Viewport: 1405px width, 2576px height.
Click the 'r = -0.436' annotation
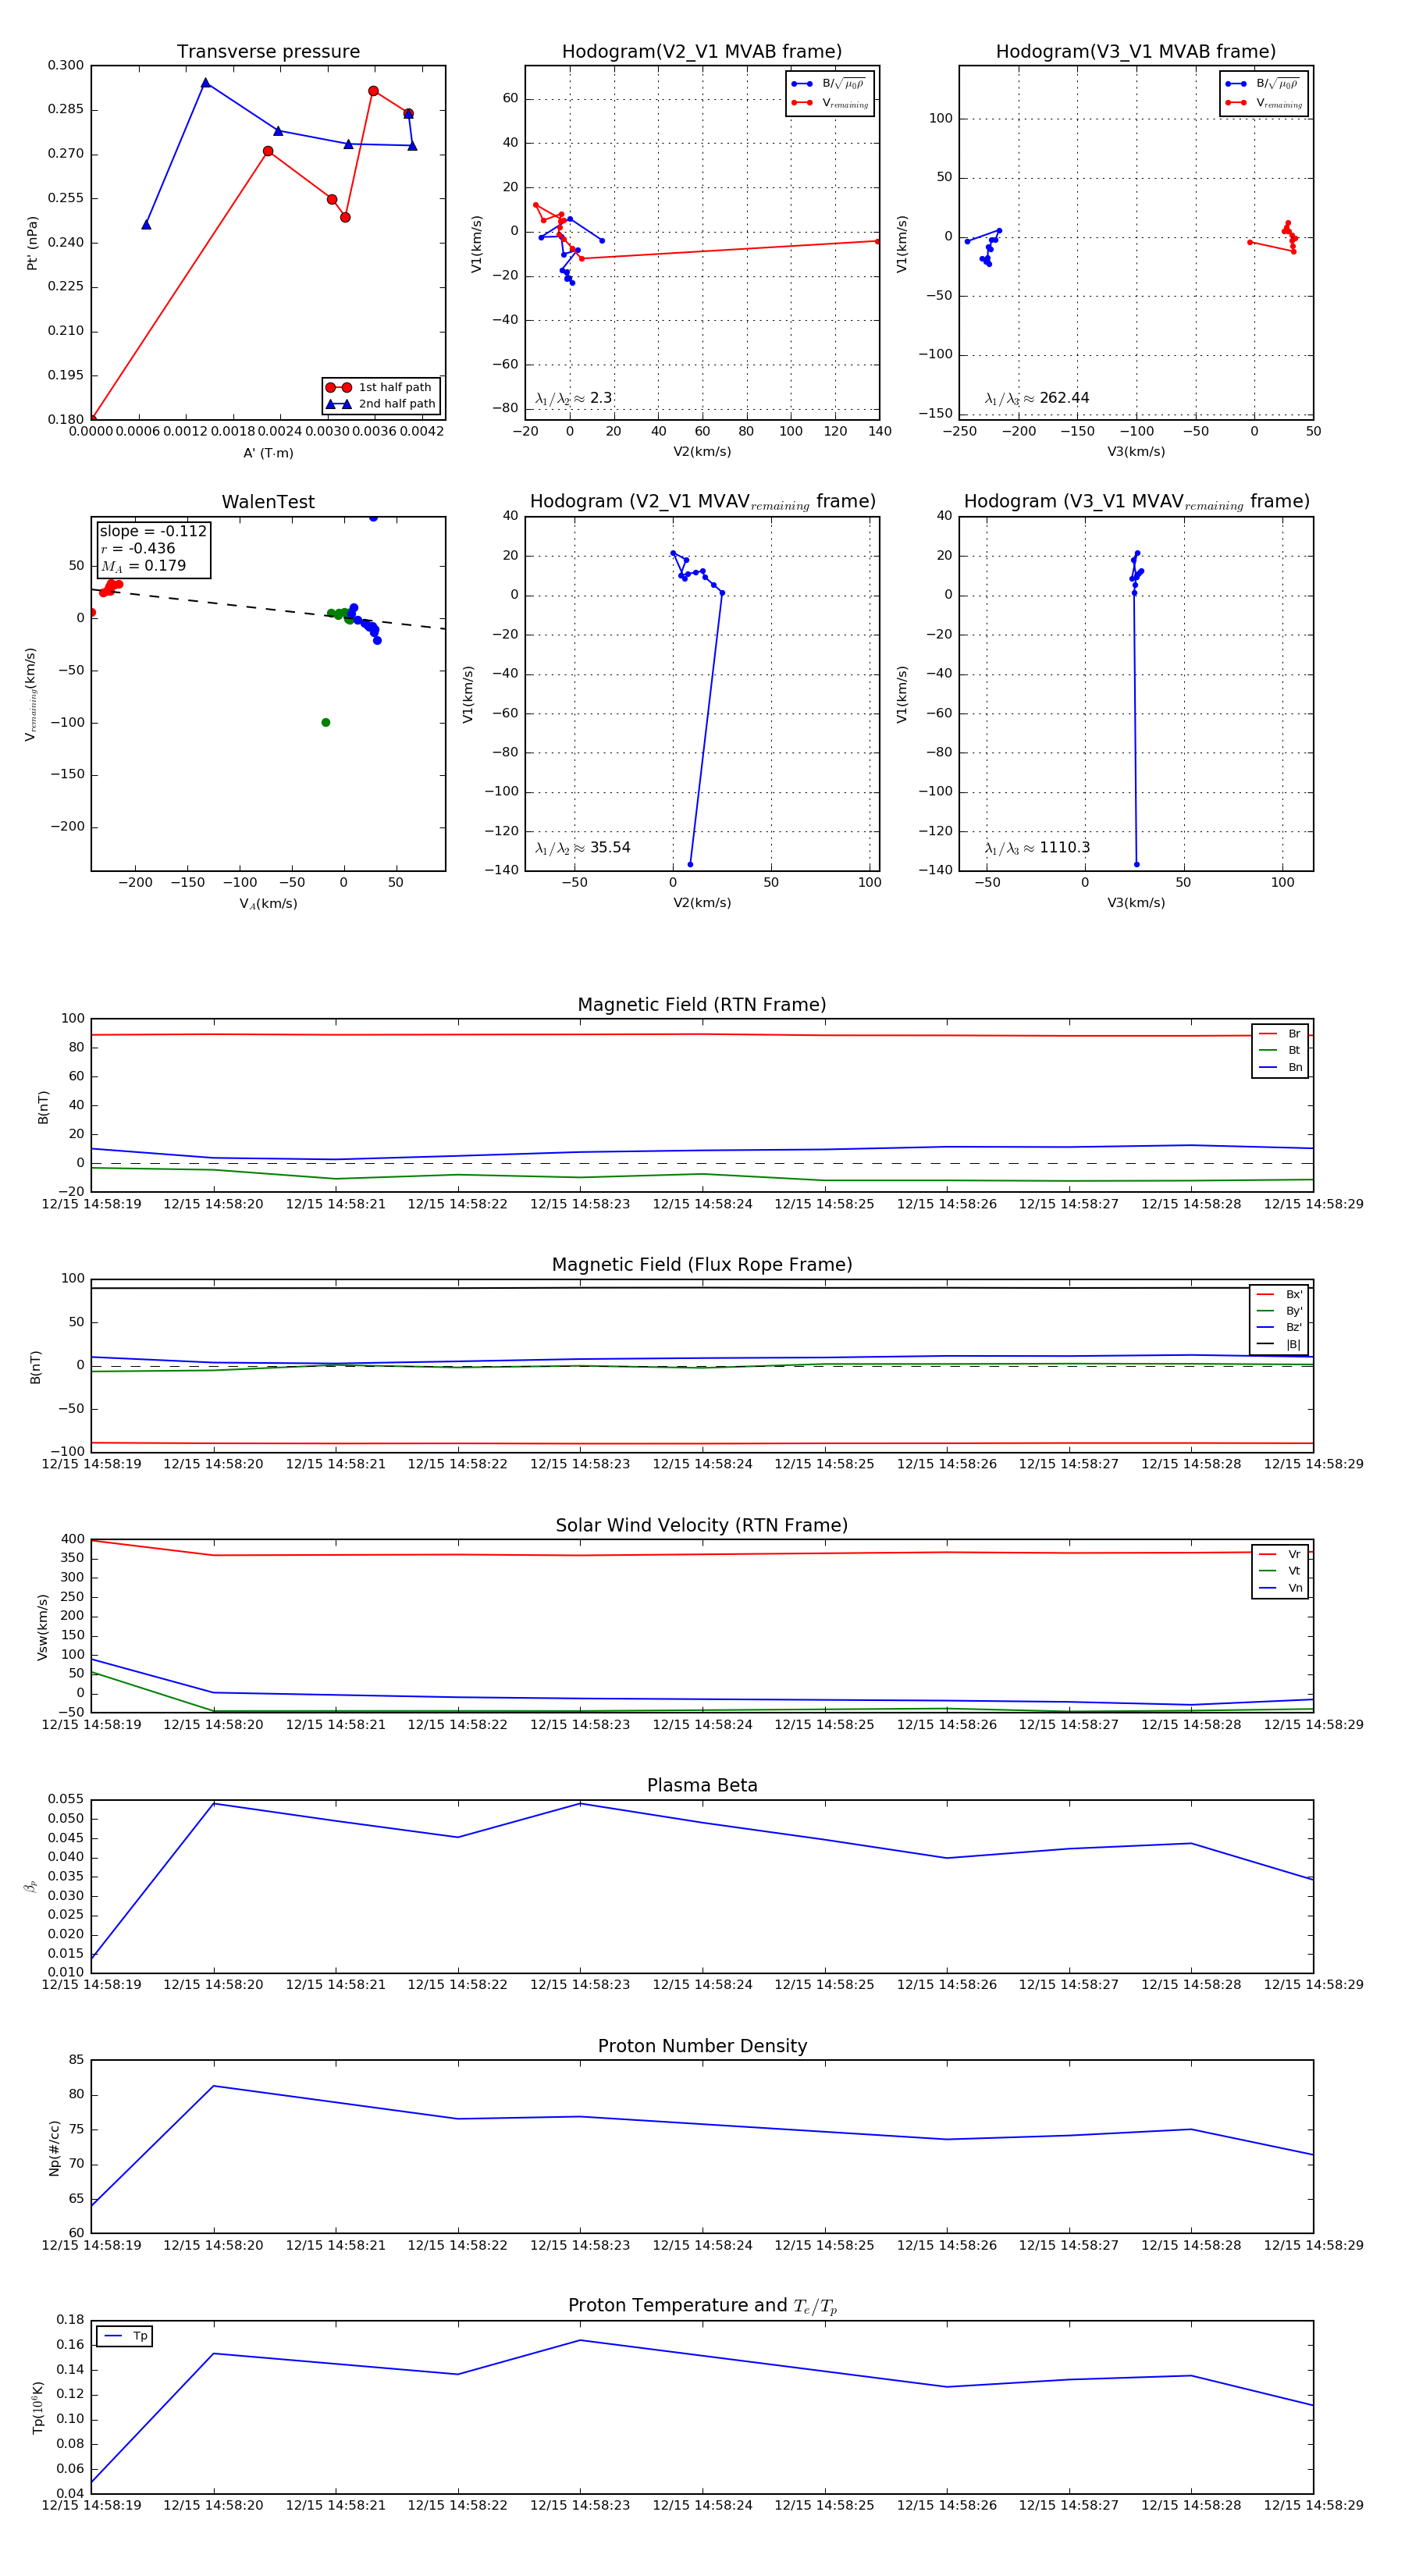coord(138,548)
